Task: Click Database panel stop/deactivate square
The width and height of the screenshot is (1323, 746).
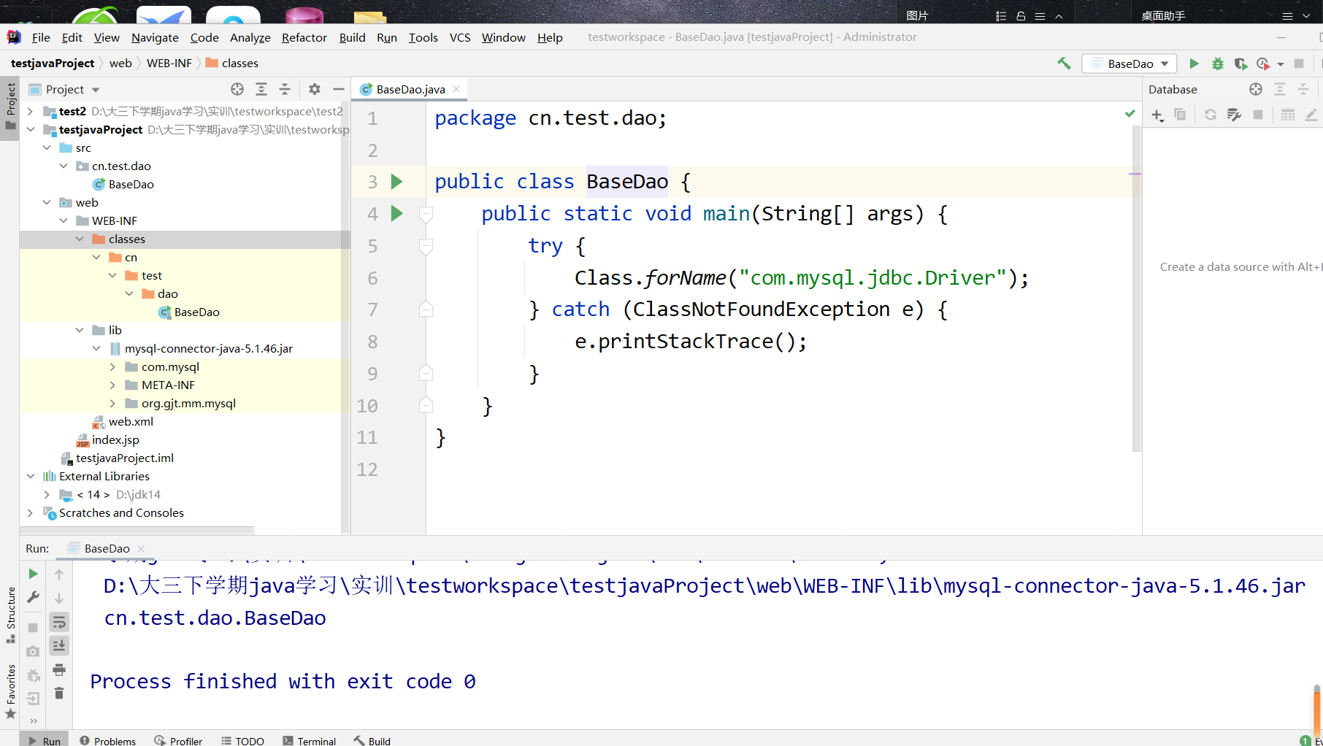Action: (x=1258, y=115)
